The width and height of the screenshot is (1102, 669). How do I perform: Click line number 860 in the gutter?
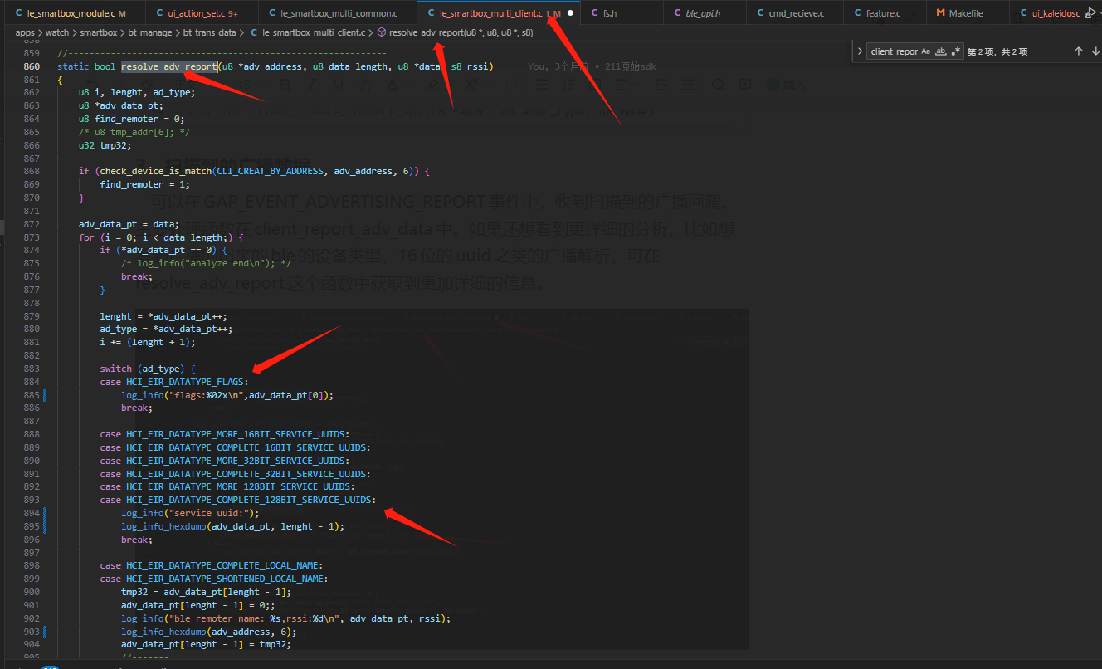pos(32,66)
